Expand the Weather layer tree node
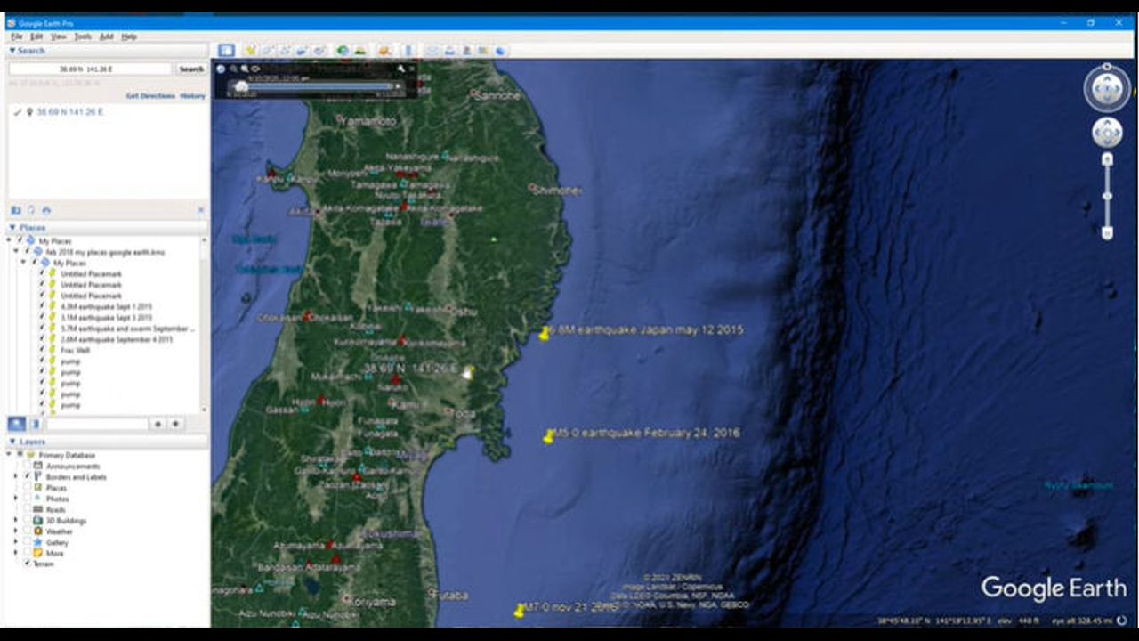The height and width of the screenshot is (641, 1139). tap(15, 531)
